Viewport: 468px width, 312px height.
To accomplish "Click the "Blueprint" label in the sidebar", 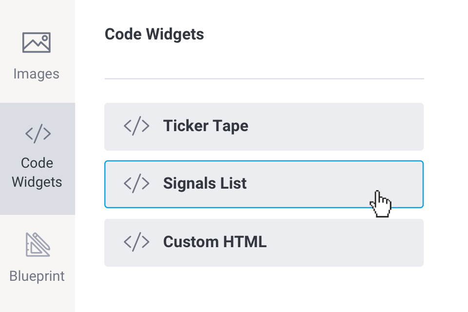I will [37, 276].
